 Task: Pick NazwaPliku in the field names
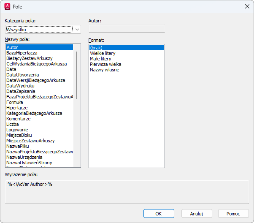tap(18, 146)
